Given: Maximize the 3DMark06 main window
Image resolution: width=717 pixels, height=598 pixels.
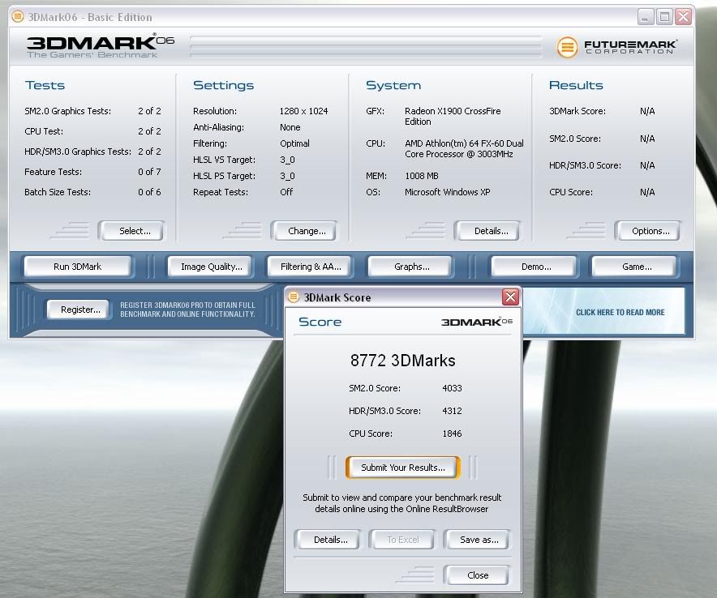Looking at the screenshot, I should tap(664, 17).
